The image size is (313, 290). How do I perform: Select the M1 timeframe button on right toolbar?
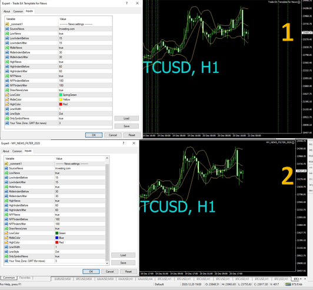point(311,144)
